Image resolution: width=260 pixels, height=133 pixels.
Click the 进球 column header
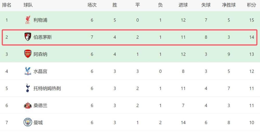tap(183, 5)
